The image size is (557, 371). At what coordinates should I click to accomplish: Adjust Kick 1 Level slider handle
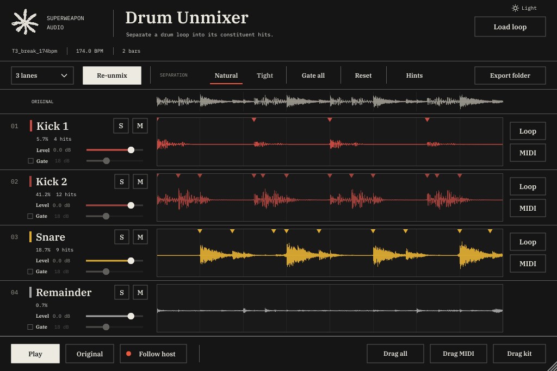tap(131, 150)
